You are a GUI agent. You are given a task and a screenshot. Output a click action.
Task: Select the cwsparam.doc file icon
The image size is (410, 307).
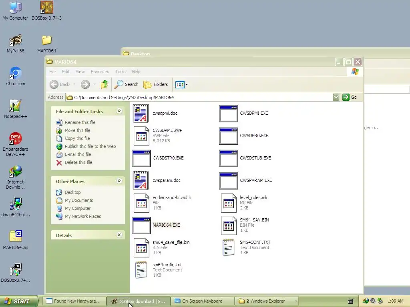point(141,181)
